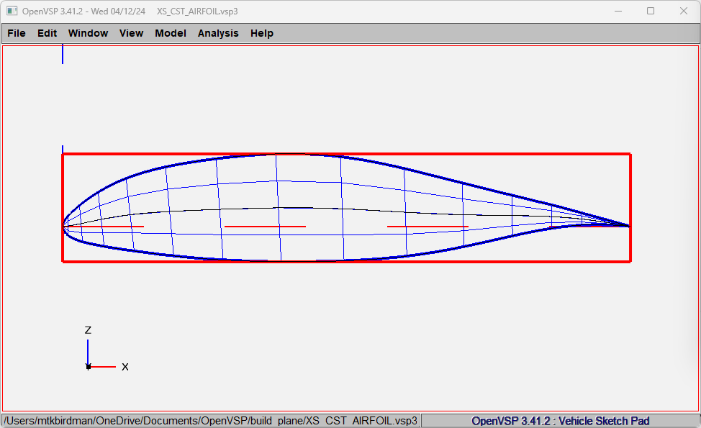Maximize the OpenVSP window
Viewport: 701px width, 428px height.
pyautogui.click(x=651, y=12)
